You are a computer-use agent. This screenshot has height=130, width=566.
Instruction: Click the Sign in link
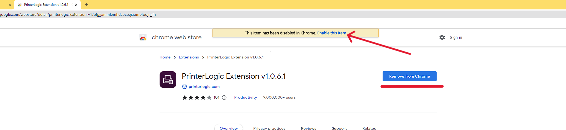tap(456, 37)
